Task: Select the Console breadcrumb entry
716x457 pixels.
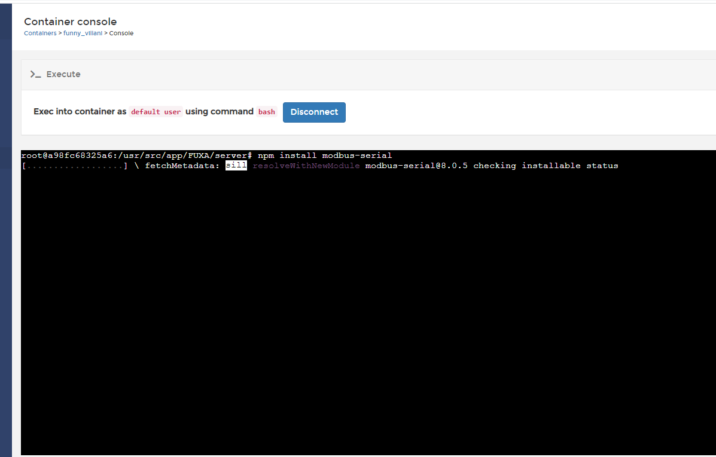Action: [121, 33]
